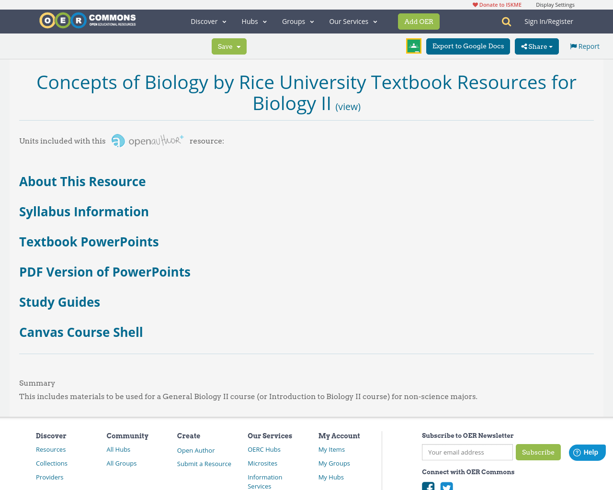Click All Hubs footer link
Viewport: 613px width, 490px height.
pos(118,449)
